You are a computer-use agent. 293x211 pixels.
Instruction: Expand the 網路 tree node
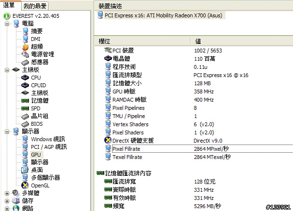[x=7, y=209]
